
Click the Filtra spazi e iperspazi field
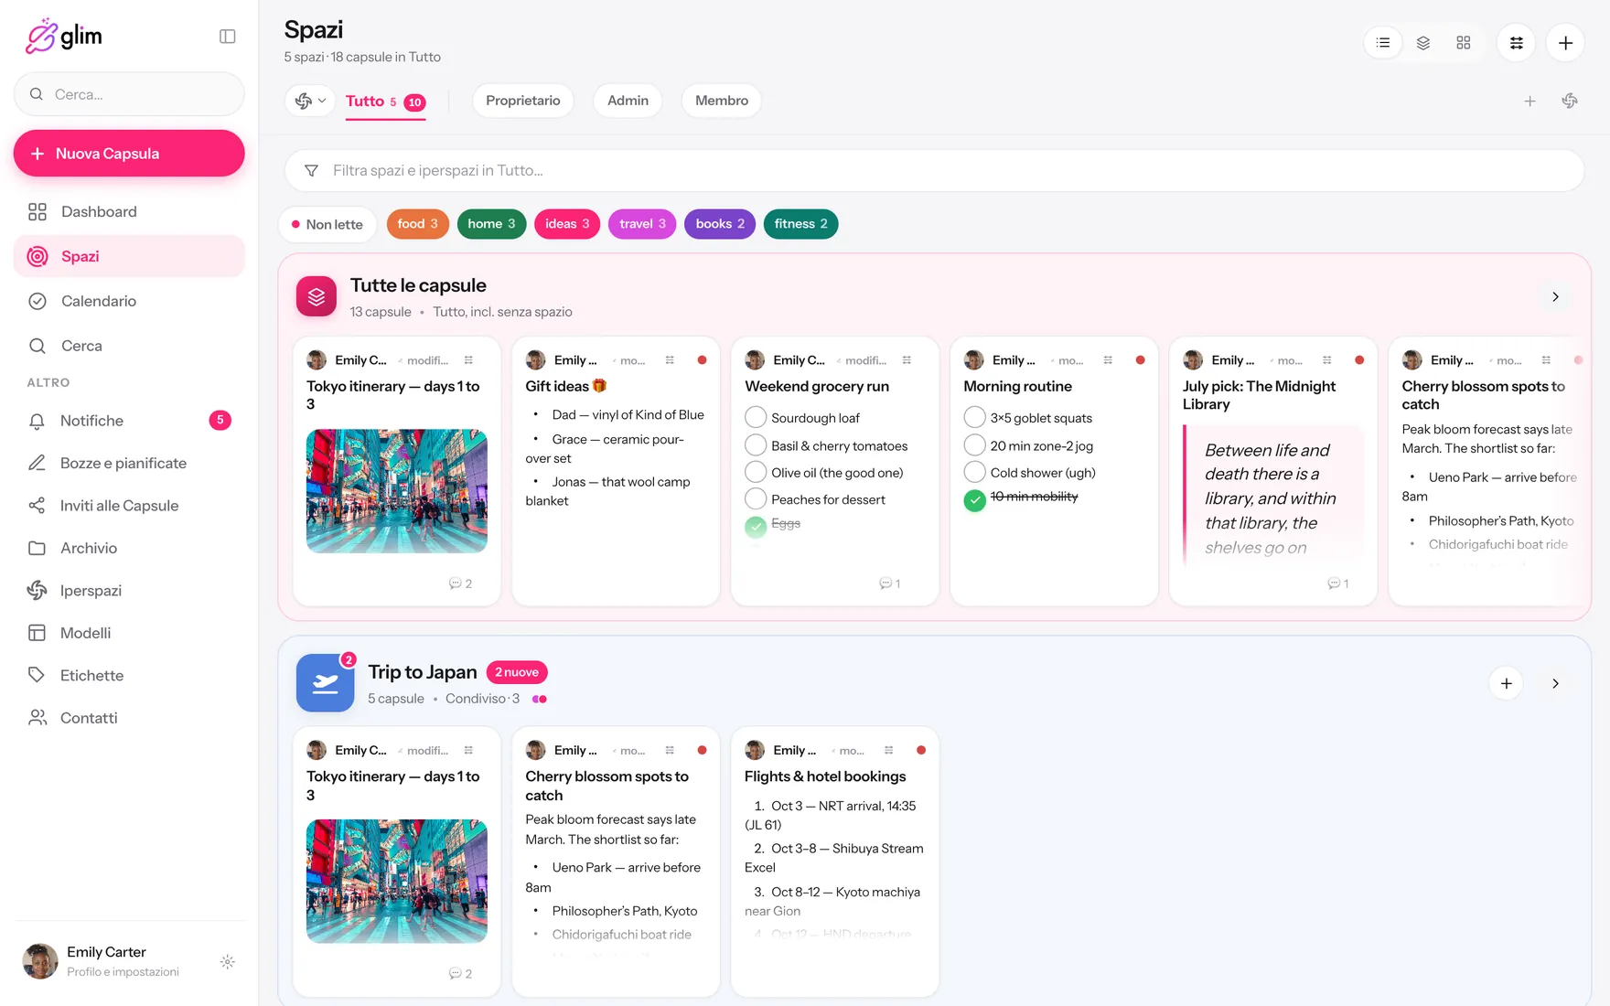[x=935, y=171]
